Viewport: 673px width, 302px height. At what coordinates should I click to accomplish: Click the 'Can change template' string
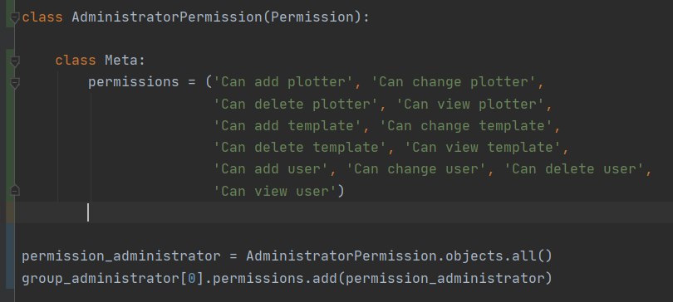coord(467,126)
